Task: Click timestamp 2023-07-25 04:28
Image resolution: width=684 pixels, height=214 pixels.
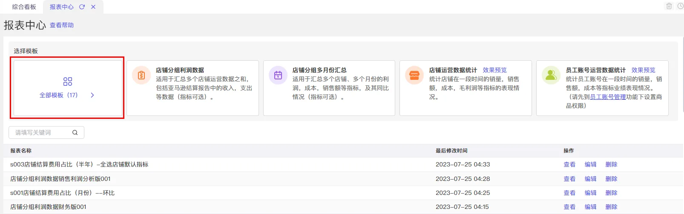Action: point(463,179)
